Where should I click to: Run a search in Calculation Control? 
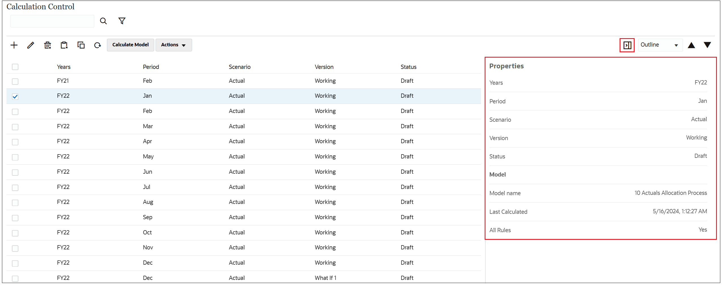pos(103,21)
